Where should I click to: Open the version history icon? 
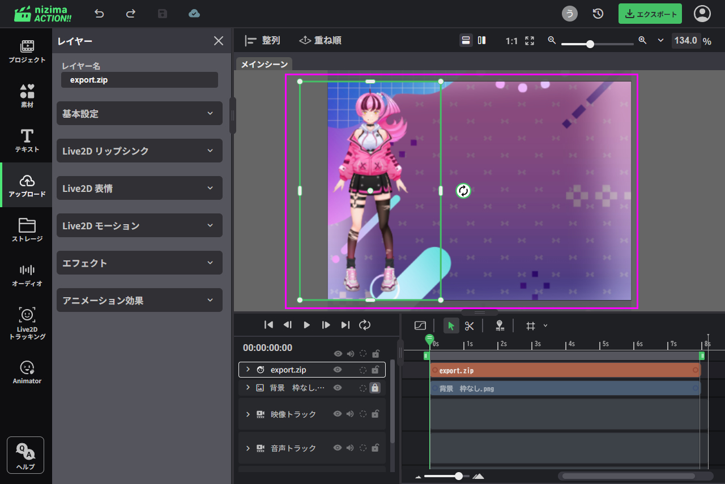pos(598,14)
